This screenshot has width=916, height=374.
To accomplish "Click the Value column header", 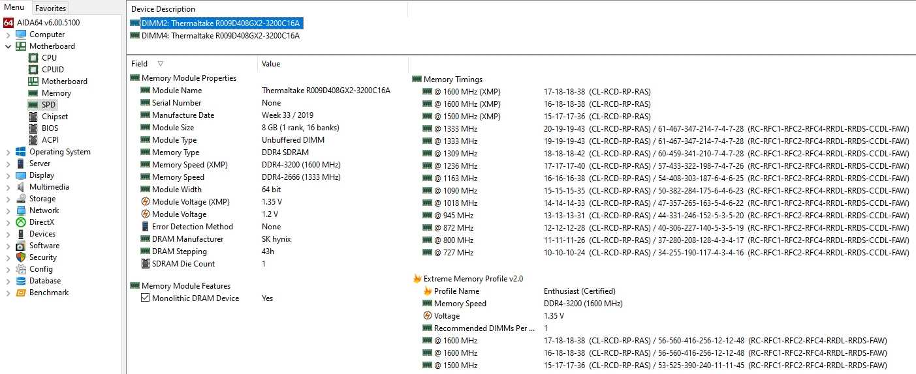I will [x=271, y=64].
